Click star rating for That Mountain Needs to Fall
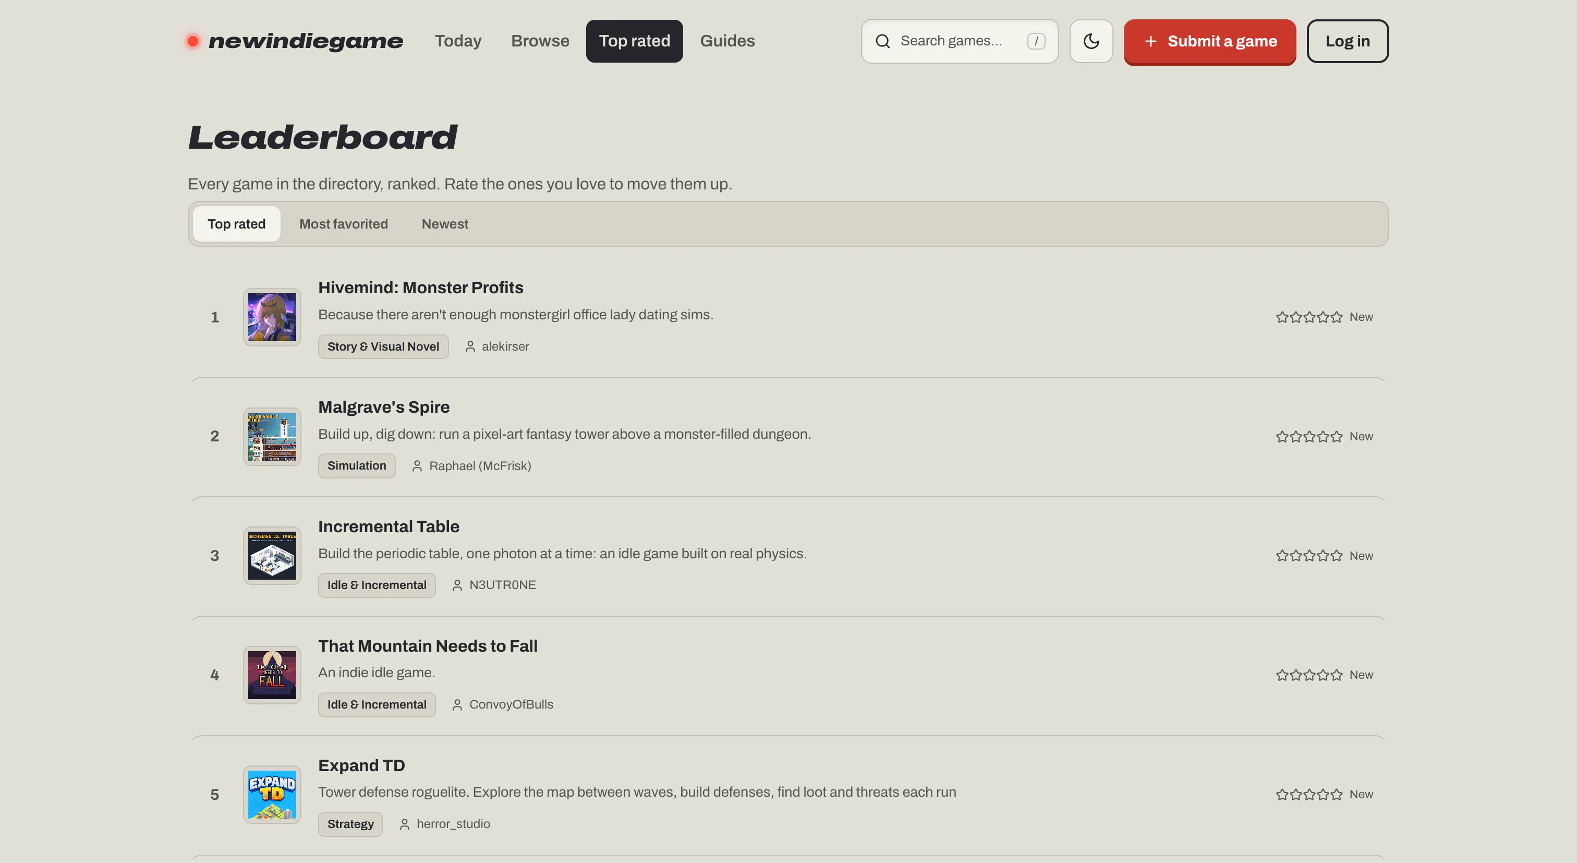Image resolution: width=1577 pixels, height=863 pixels. coord(1309,674)
